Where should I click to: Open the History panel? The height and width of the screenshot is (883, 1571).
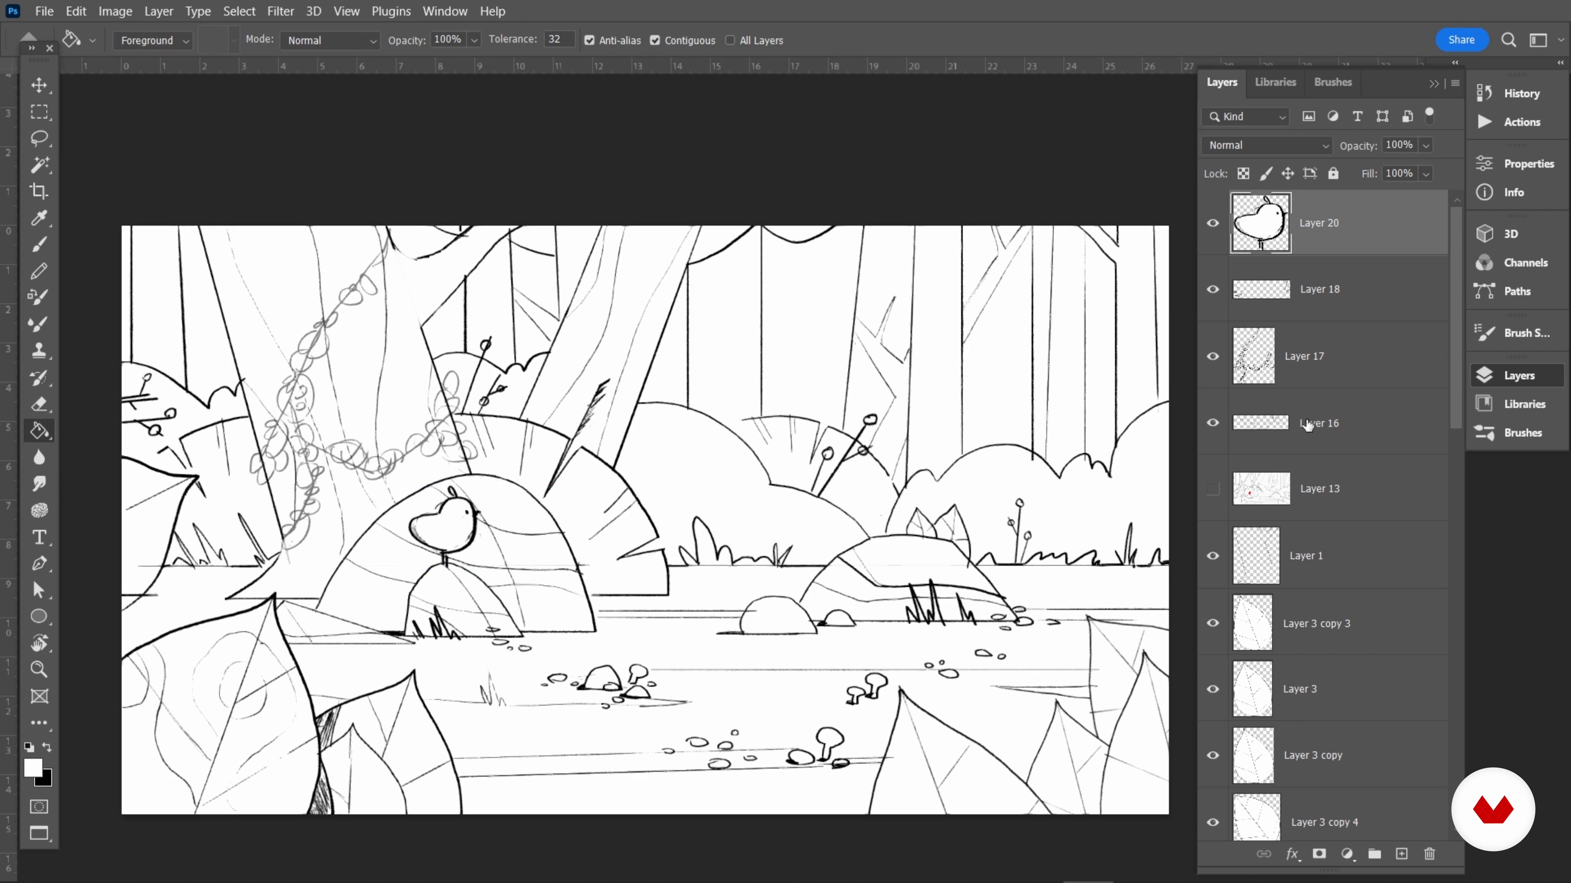point(1517,93)
